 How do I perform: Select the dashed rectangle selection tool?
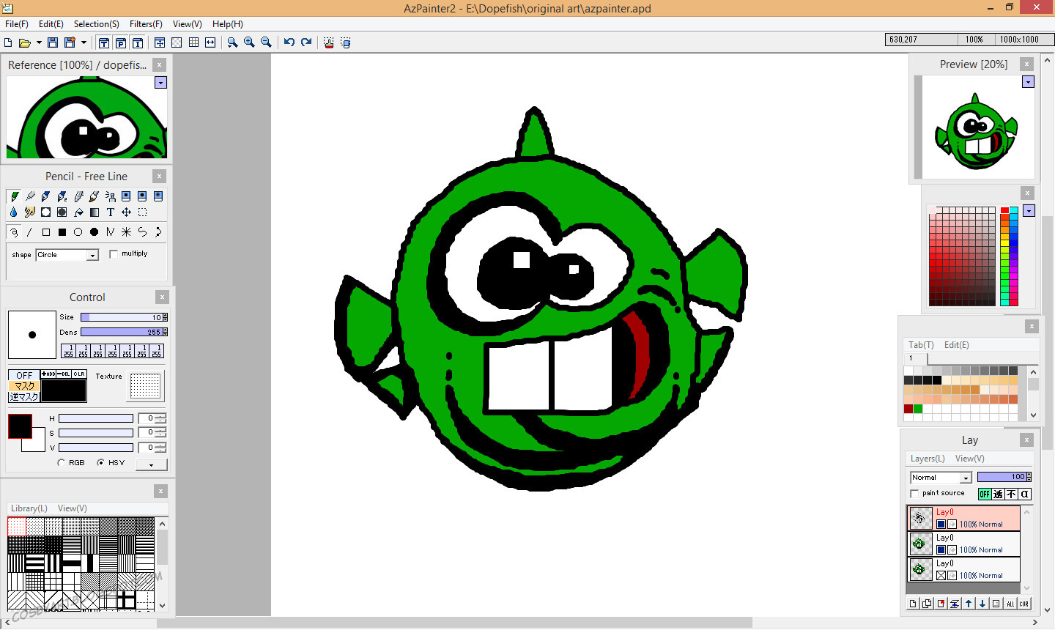[143, 212]
